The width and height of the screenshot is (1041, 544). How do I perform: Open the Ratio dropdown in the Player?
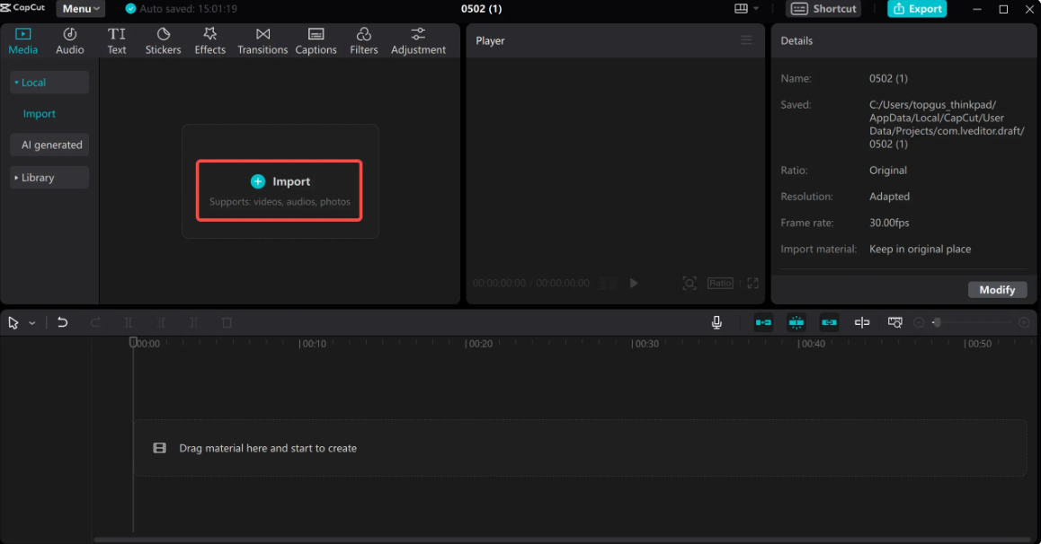(x=719, y=283)
